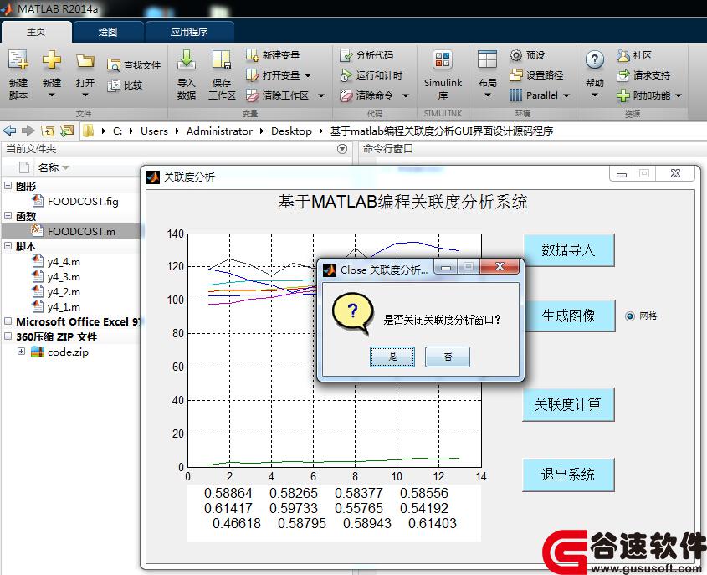Select y4_3.m script file
The image size is (707, 575).
point(56,277)
